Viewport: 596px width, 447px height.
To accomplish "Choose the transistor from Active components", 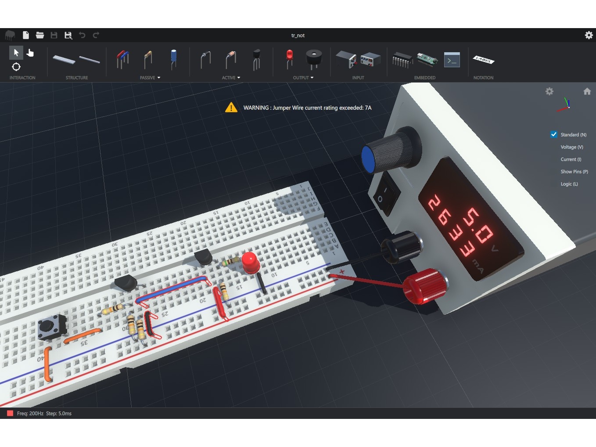I will [x=257, y=59].
